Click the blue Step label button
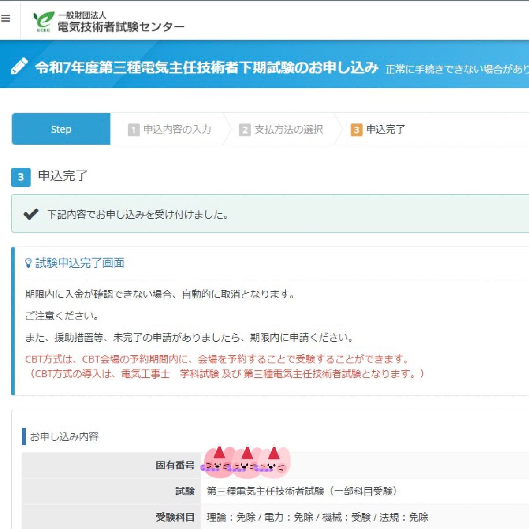 (x=61, y=129)
